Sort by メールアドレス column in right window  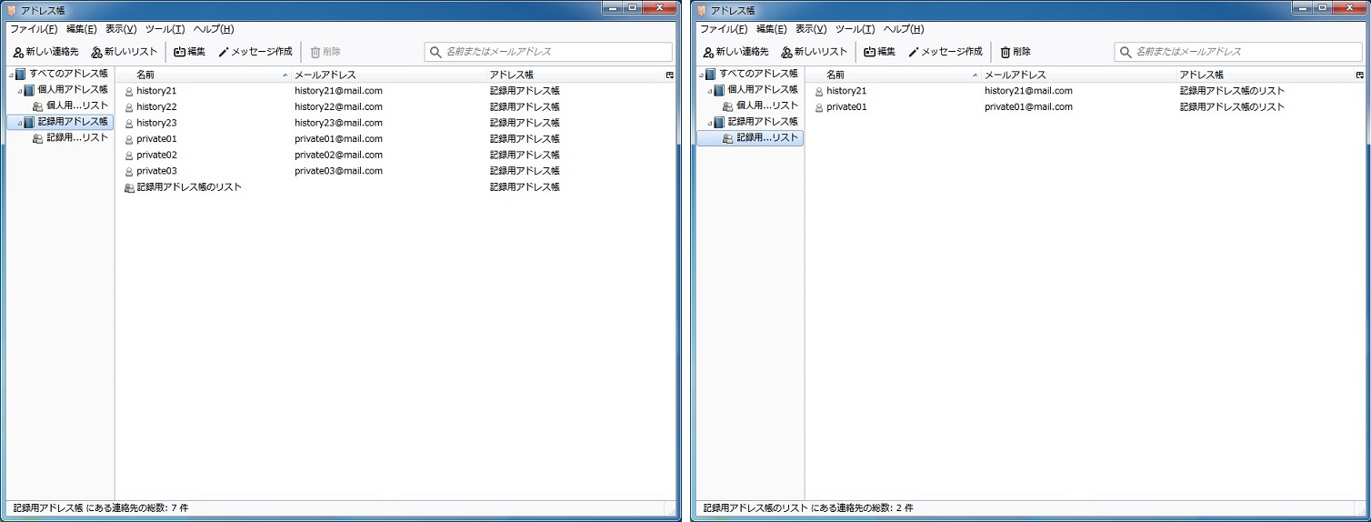coord(1015,75)
